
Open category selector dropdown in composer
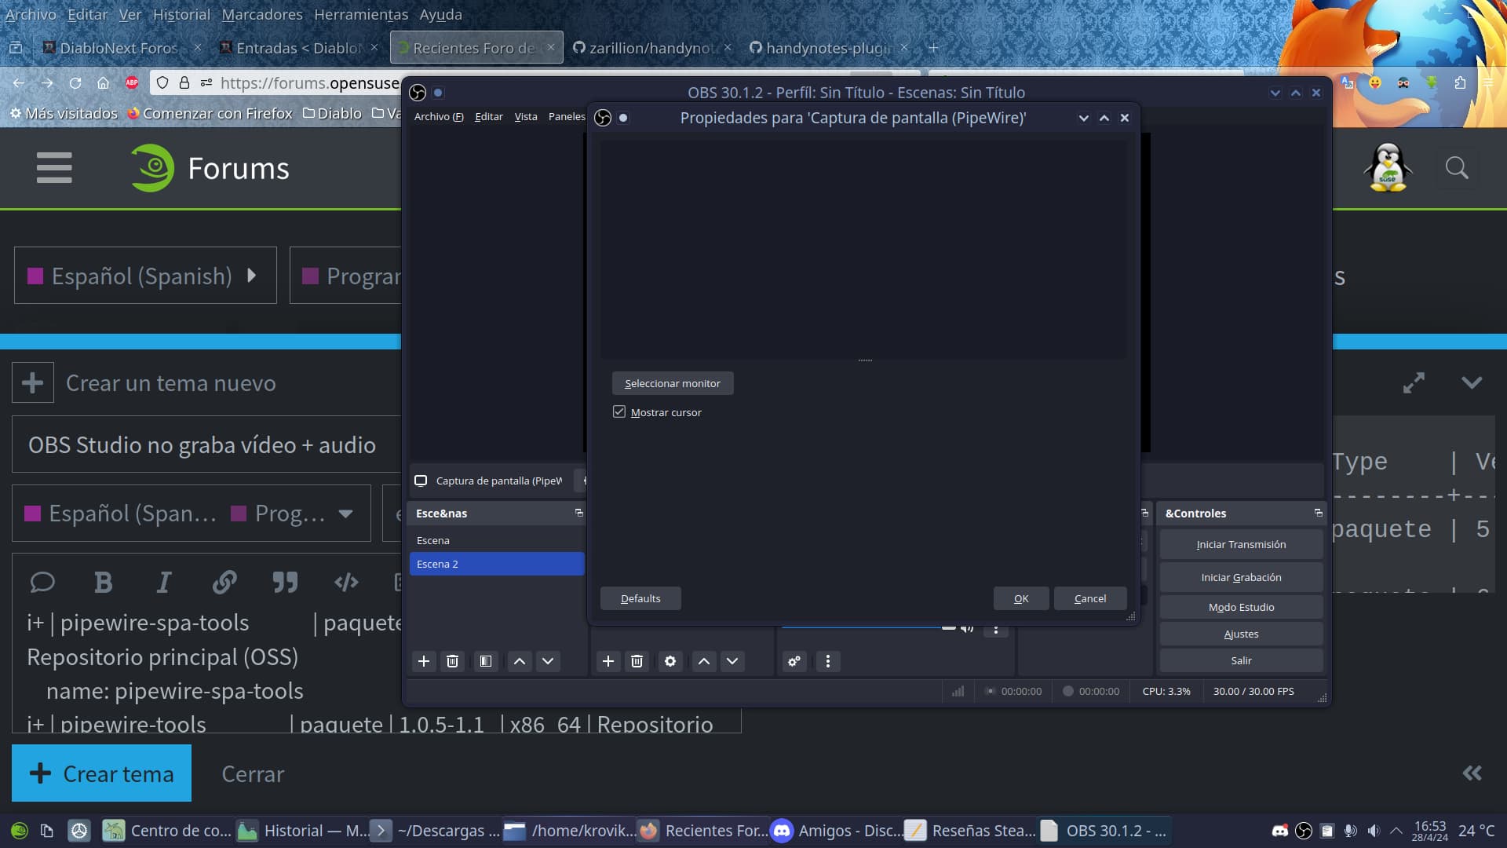pos(345,514)
